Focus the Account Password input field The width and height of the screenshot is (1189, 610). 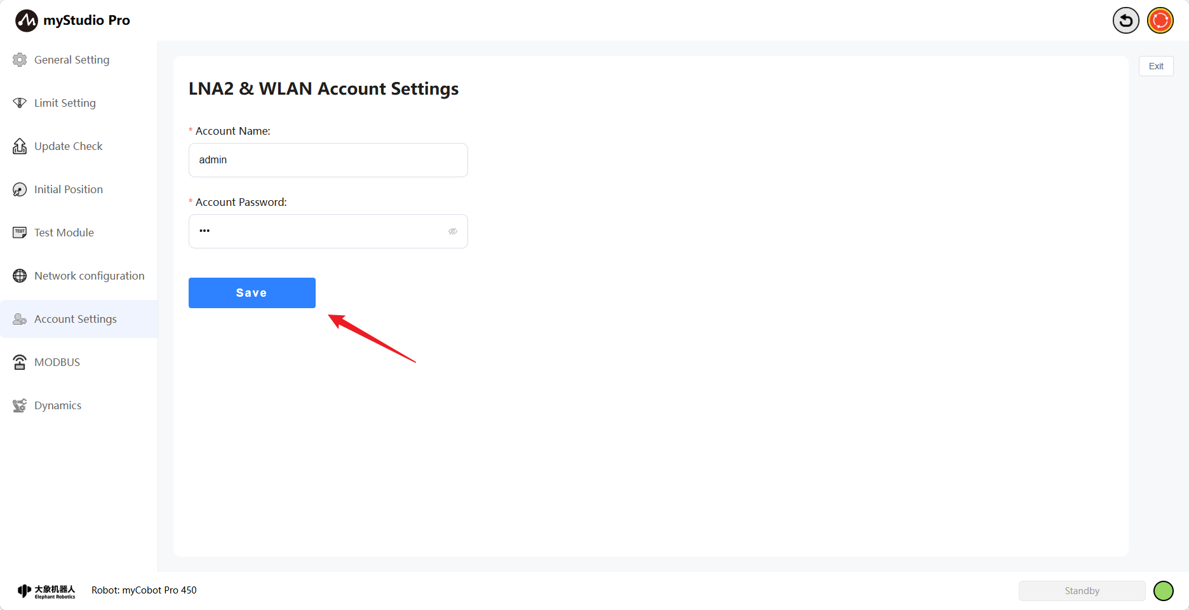point(318,231)
